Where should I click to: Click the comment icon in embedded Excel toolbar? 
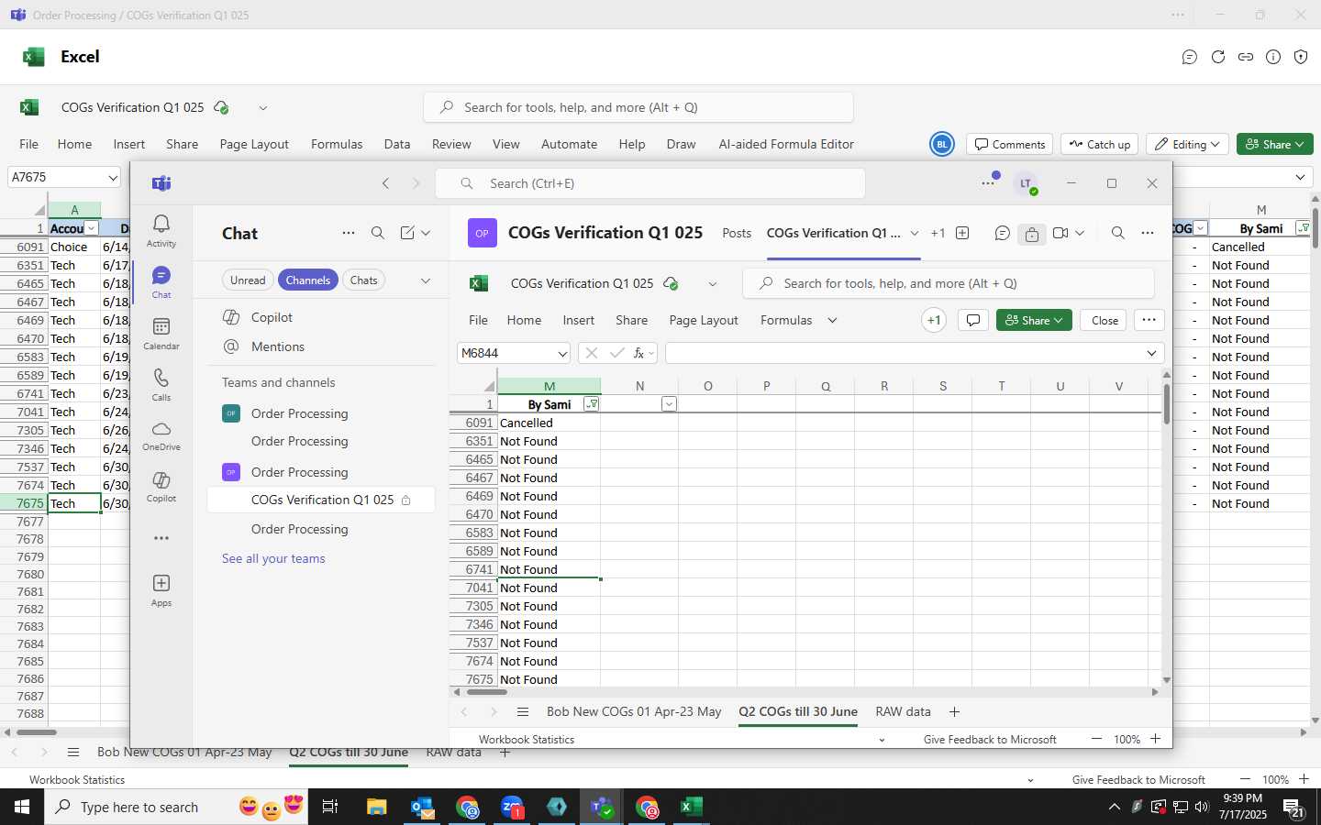(x=973, y=320)
